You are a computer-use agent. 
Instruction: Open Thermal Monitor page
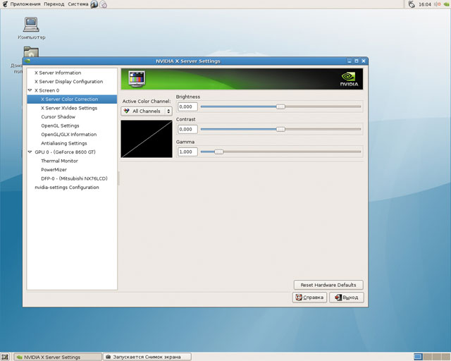(59, 161)
